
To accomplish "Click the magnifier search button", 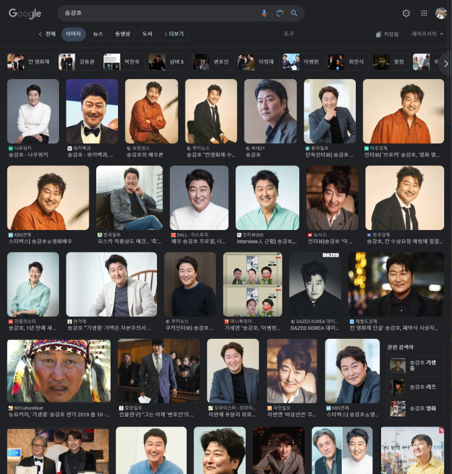I will [x=294, y=13].
